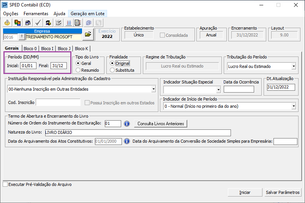Enable Executar Pré-Validação do Arquivo checkbox
305x203 pixels.
tap(5, 184)
